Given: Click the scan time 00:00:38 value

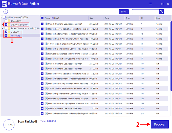Looking at the screenshot, I should [51, 121].
